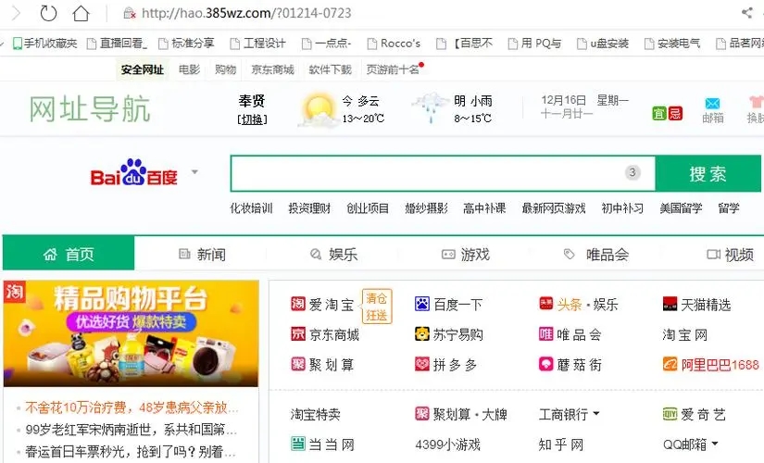
Task: Select the 京东商城 tab
Action: click(x=272, y=69)
